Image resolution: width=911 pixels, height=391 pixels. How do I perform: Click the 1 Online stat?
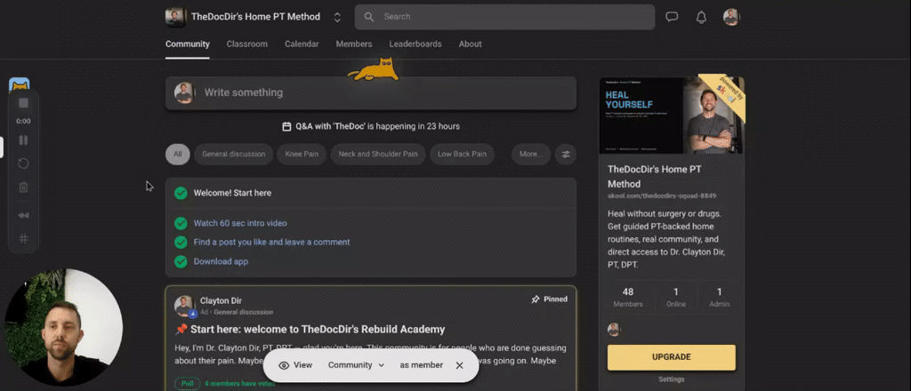676,297
